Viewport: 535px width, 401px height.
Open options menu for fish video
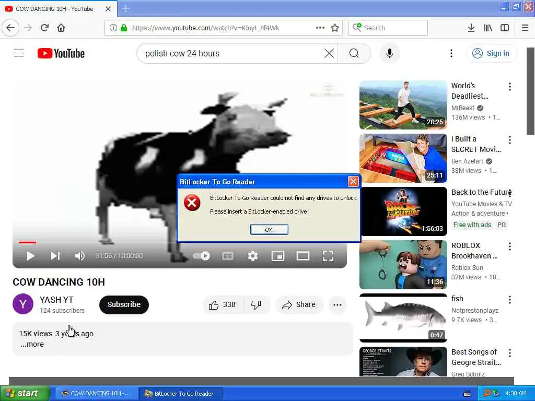[x=510, y=299]
